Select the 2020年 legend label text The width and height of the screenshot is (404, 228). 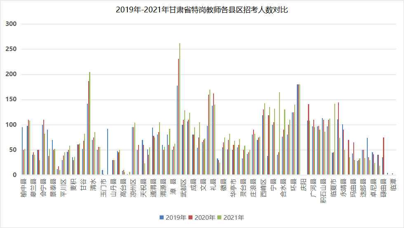click(204, 217)
